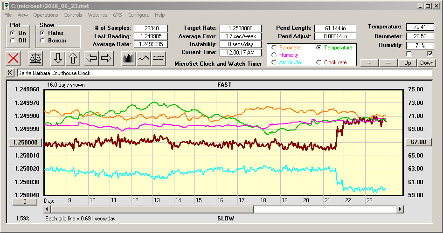Click the Temperature field 70.41
Viewport: 443px width, 233px height.
(x=420, y=27)
